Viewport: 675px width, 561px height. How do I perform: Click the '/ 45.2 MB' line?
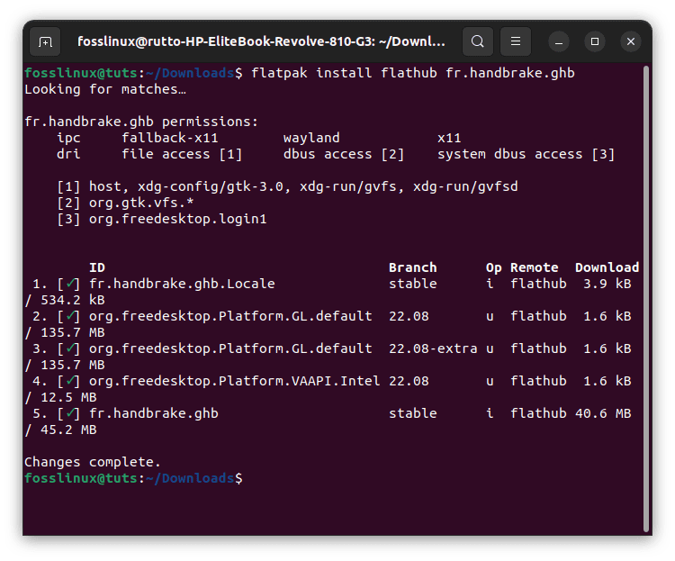60,430
